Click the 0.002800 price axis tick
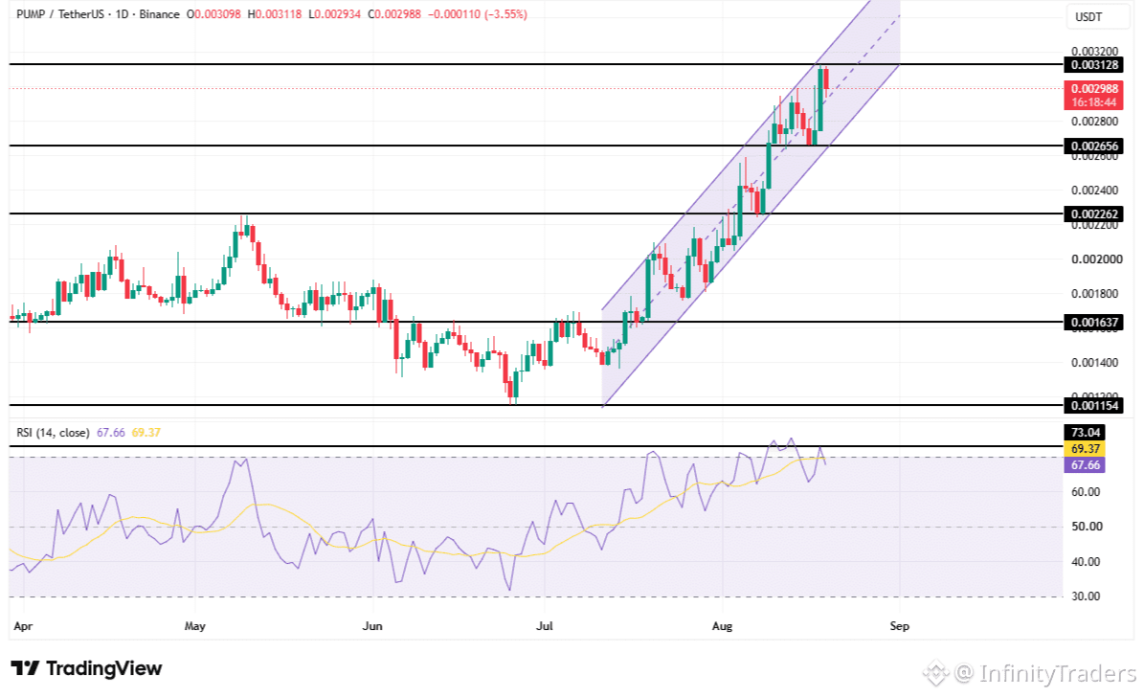 (1094, 122)
